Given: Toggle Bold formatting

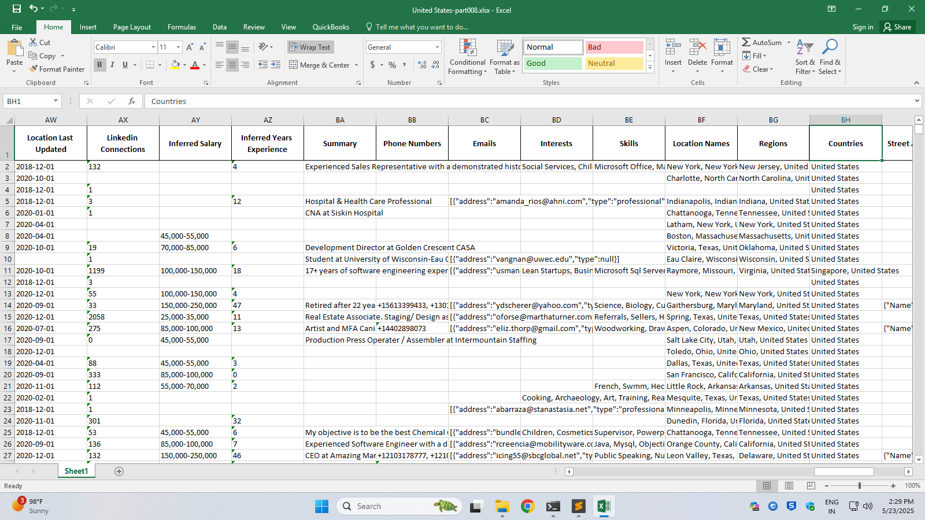Looking at the screenshot, I should pyautogui.click(x=99, y=65).
